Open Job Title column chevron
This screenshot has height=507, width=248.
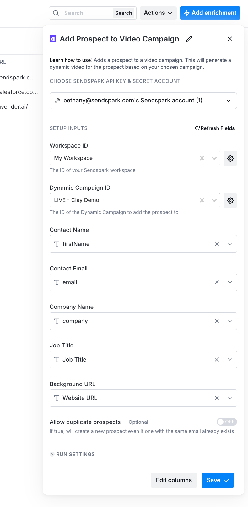click(x=230, y=360)
